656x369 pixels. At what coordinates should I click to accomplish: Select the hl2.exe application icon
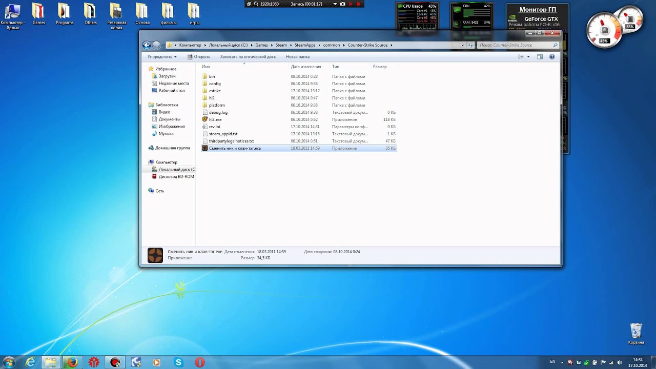point(205,119)
